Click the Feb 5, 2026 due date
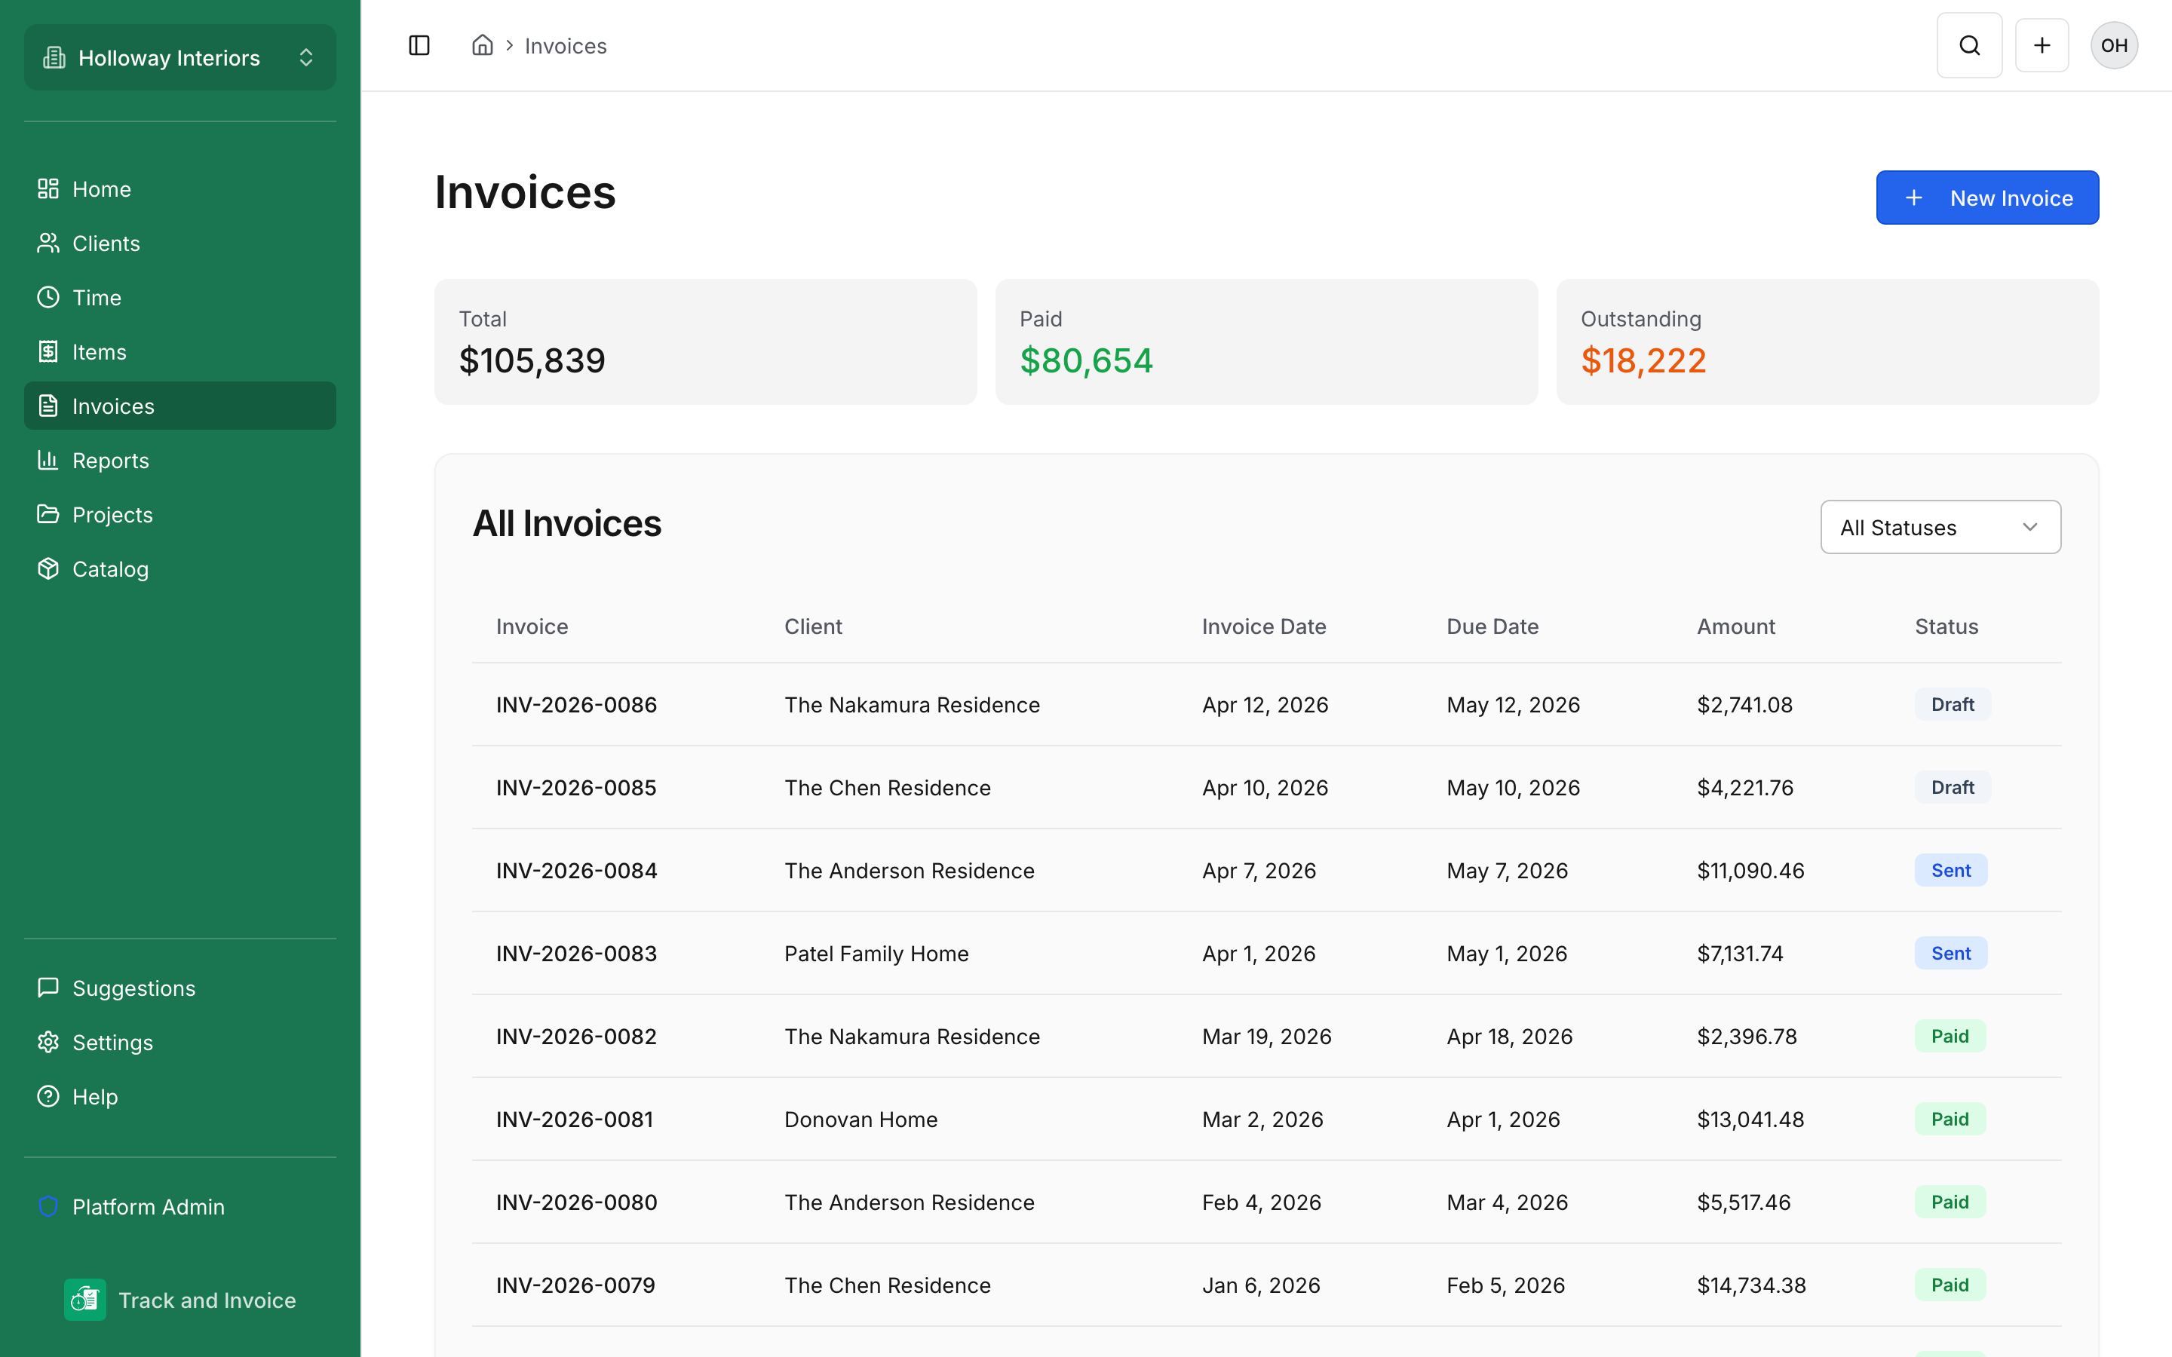 point(1505,1285)
